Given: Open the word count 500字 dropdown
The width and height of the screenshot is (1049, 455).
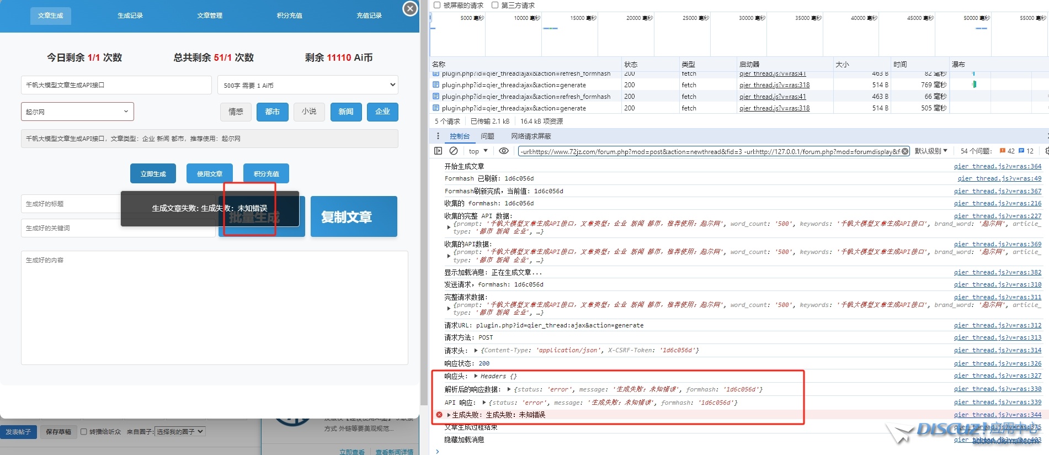Looking at the screenshot, I should click(x=307, y=85).
